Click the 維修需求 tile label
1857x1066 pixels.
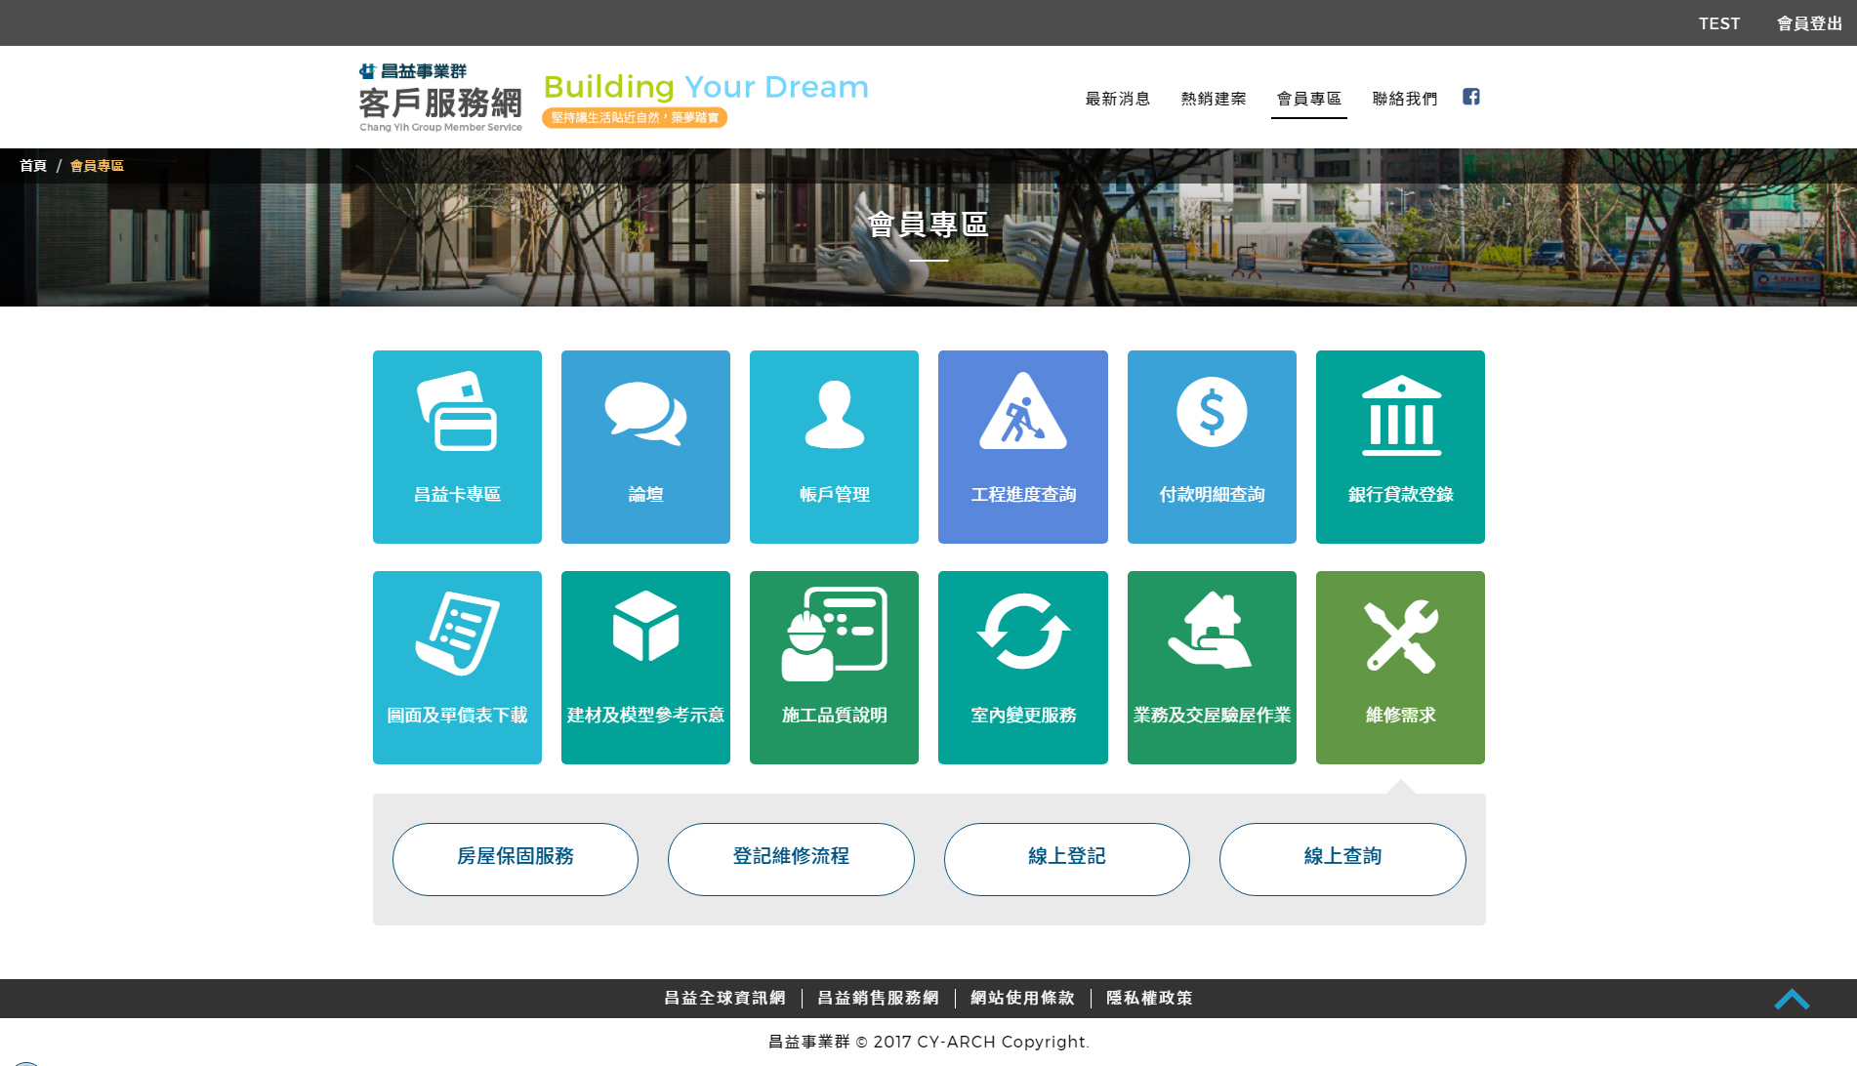tap(1400, 716)
